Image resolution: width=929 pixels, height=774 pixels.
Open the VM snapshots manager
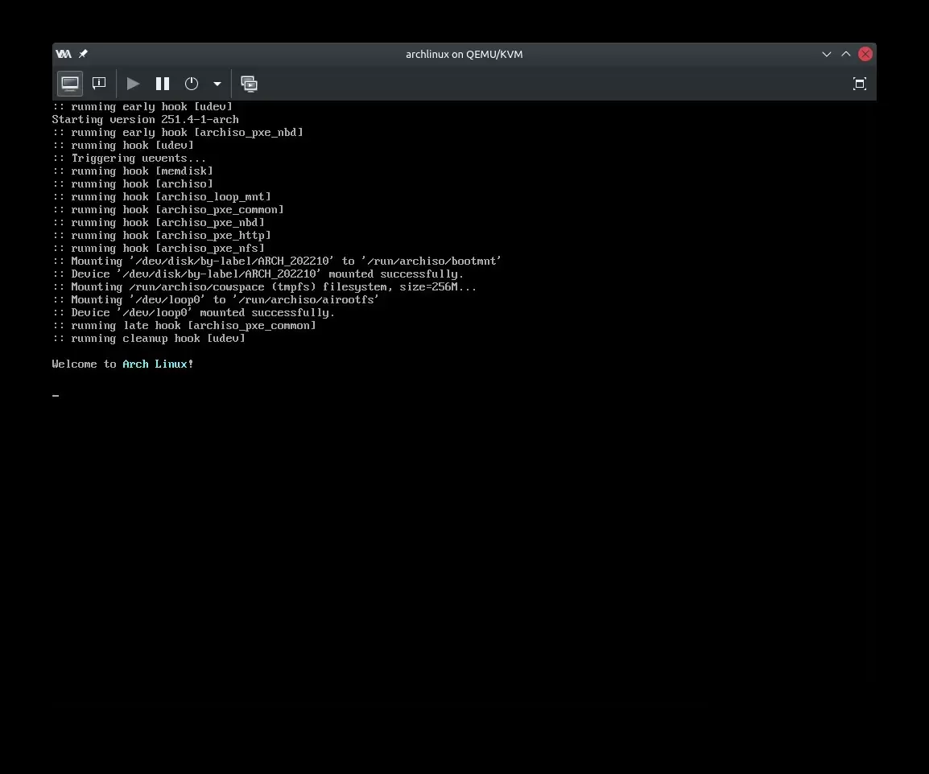(x=250, y=84)
